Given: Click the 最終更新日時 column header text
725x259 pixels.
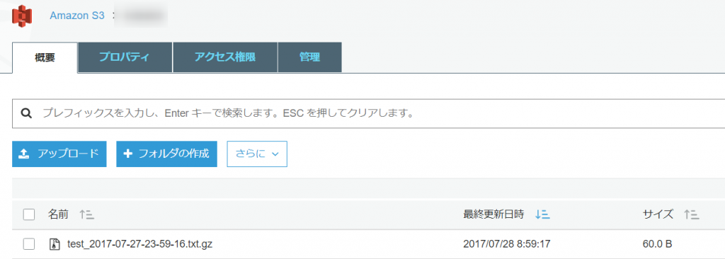Looking at the screenshot, I should 493,214.
